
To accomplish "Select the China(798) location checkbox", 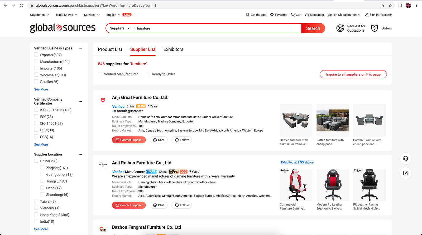I will click(36, 161).
